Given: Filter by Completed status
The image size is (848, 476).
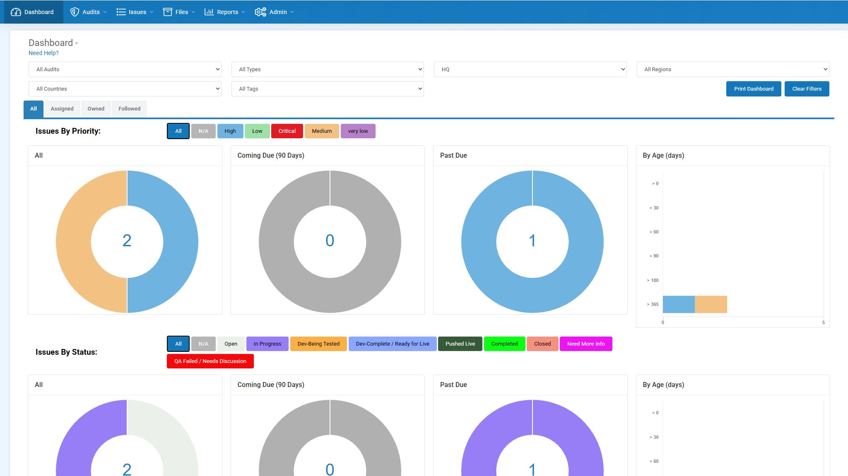Looking at the screenshot, I should click(x=504, y=344).
